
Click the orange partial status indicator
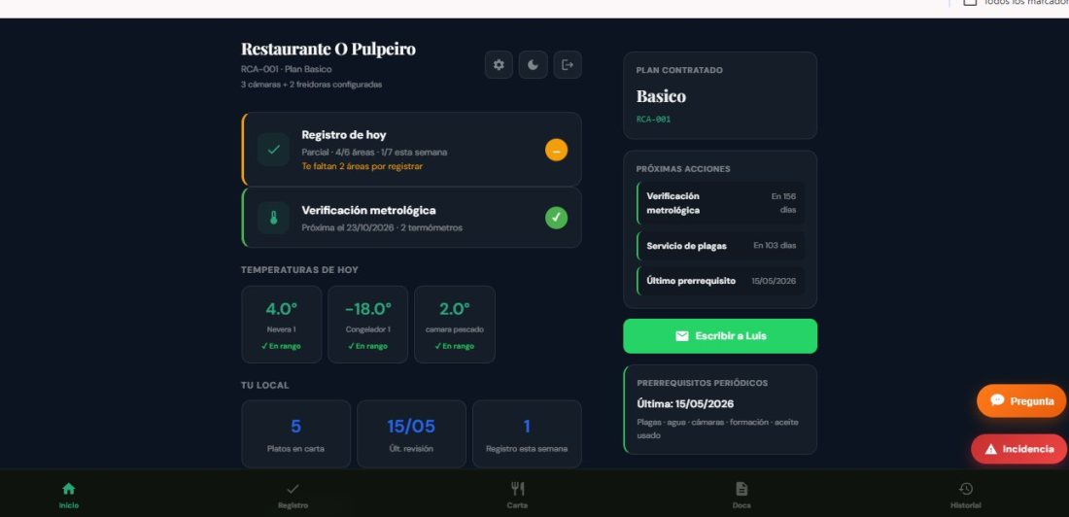(556, 150)
